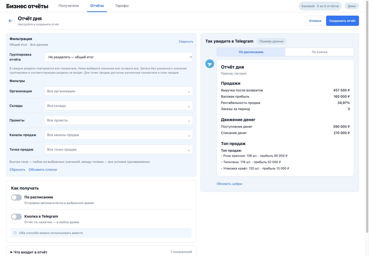Click the Обновить цифры link
The height and width of the screenshot is (256, 369).
229,184
